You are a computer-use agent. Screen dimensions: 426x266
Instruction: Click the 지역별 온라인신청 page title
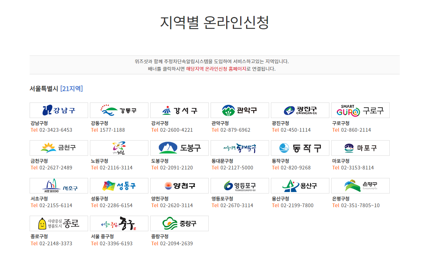coord(214,22)
